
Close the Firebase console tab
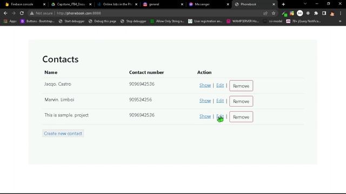click(x=44, y=4)
